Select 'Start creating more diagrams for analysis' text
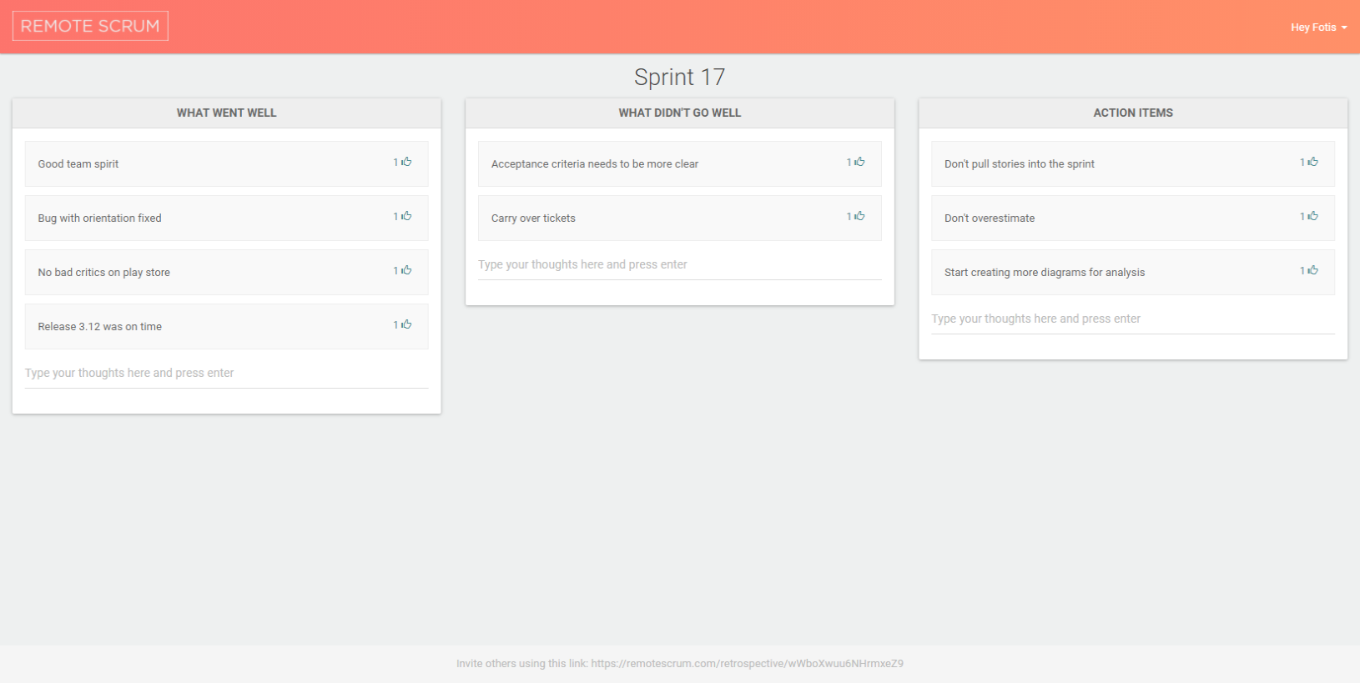This screenshot has height=683, width=1360. point(1045,273)
